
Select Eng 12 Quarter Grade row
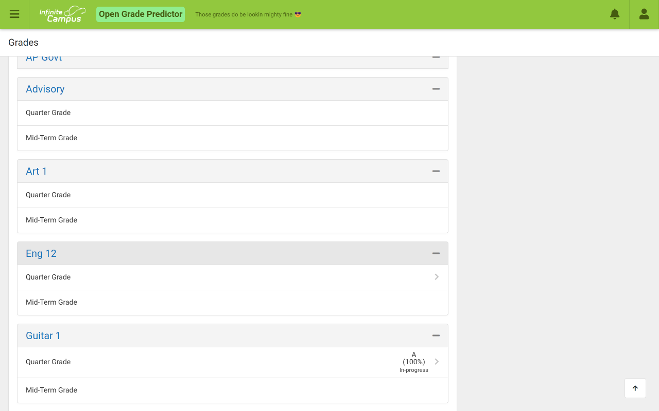tap(233, 277)
